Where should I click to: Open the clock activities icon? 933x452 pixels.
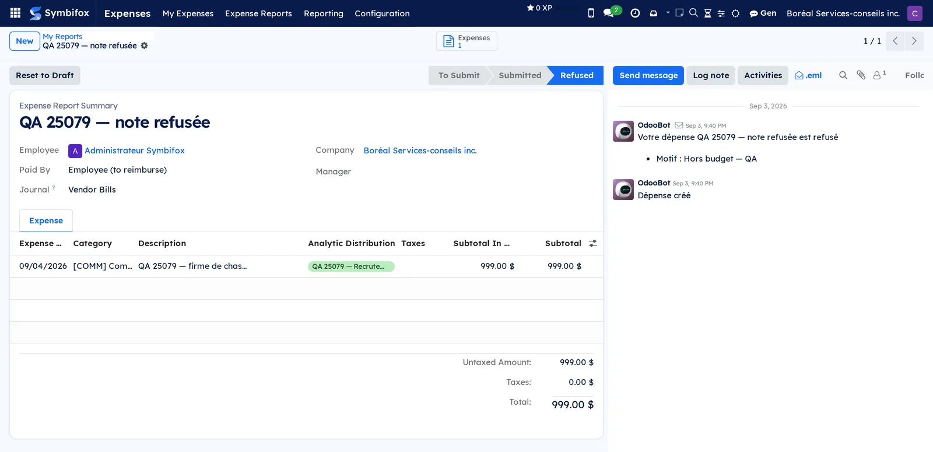[x=635, y=13]
